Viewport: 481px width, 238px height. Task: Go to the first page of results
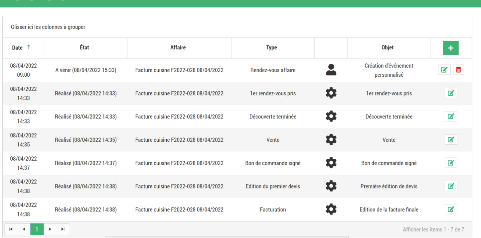tap(11, 229)
